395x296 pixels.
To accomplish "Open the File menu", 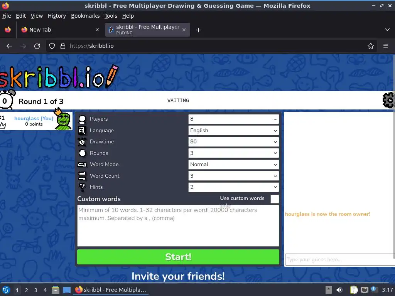I will 7,16.
